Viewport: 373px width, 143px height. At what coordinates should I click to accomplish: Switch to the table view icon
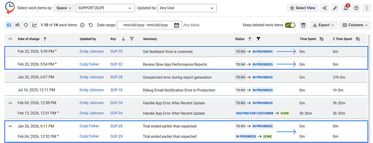pyautogui.click(x=9, y=25)
